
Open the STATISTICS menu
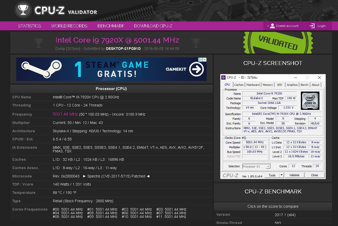click(x=30, y=26)
